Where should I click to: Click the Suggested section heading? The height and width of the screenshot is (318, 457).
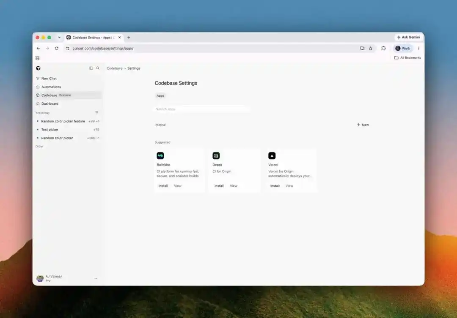click(x=162, y=142)
